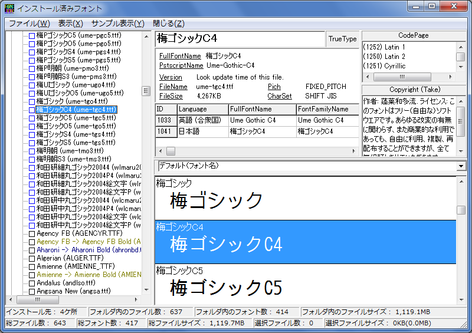
Task: Click the CodePage panel header
Action: (x=414, y=35)
